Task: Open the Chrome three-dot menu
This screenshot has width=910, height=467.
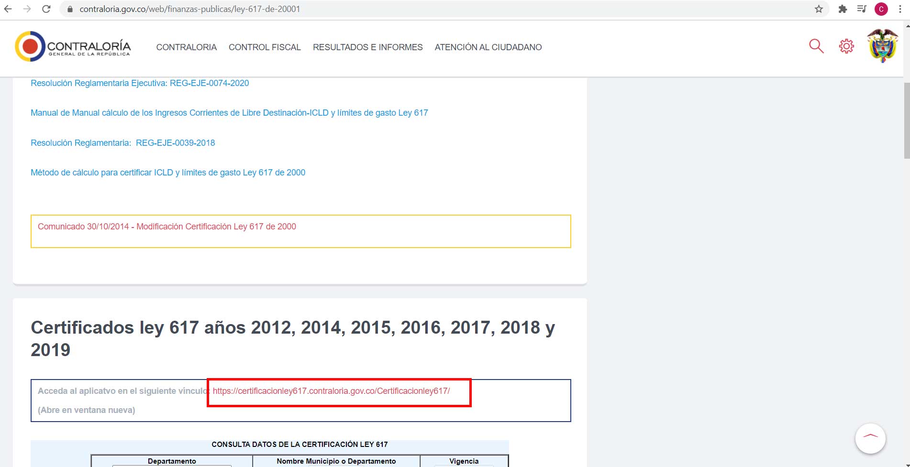Action: (900, 9)
